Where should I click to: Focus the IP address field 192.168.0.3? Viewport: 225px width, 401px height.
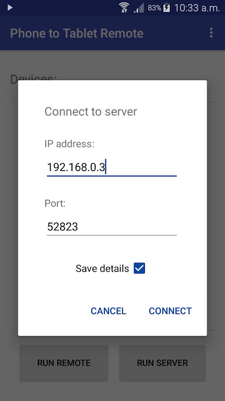click(x=112, y=167)
